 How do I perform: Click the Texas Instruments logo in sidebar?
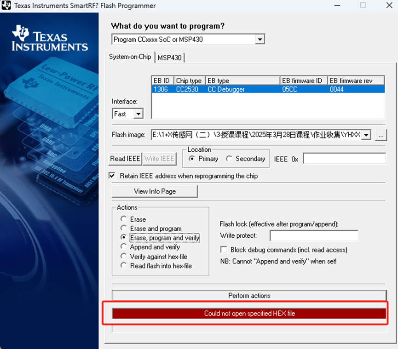pyautogui.click(x=50, y=39)
